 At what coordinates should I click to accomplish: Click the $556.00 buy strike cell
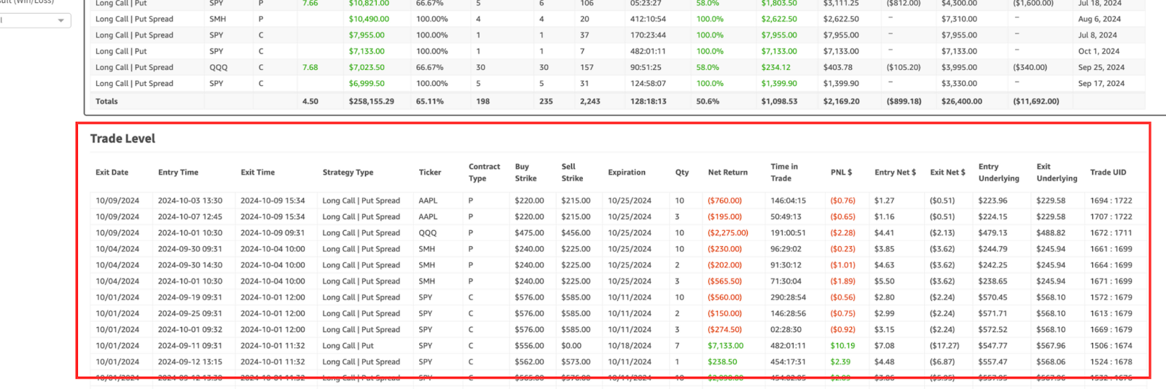click(x=529, y=345)
